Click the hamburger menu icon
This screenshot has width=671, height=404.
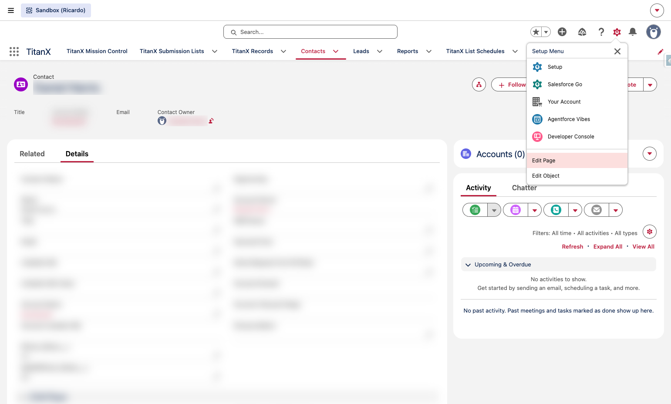(x=11, y=10)
